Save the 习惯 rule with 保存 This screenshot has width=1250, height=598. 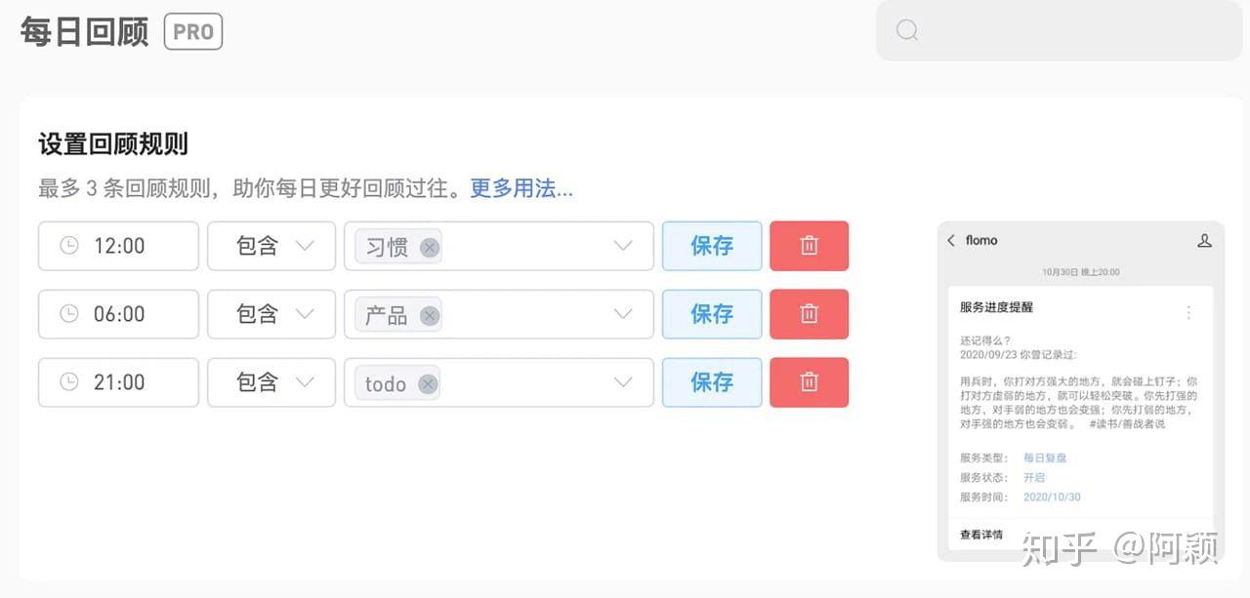711,246
